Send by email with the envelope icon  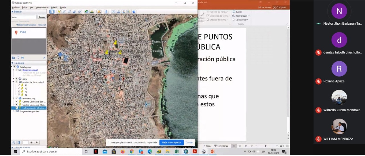[113, 12]
